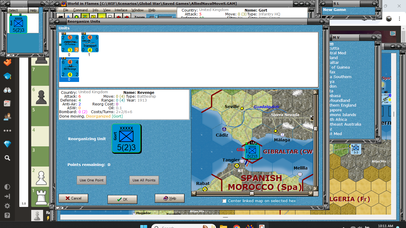This screenshot has height=228, width=406.
Task: Toggle the contrast icon in the left sidebar
Action: point(7,187)
